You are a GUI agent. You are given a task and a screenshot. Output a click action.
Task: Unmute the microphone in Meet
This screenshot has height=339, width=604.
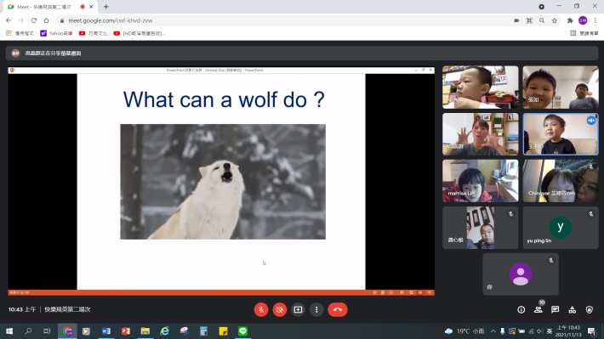click(x=261, y=310)
